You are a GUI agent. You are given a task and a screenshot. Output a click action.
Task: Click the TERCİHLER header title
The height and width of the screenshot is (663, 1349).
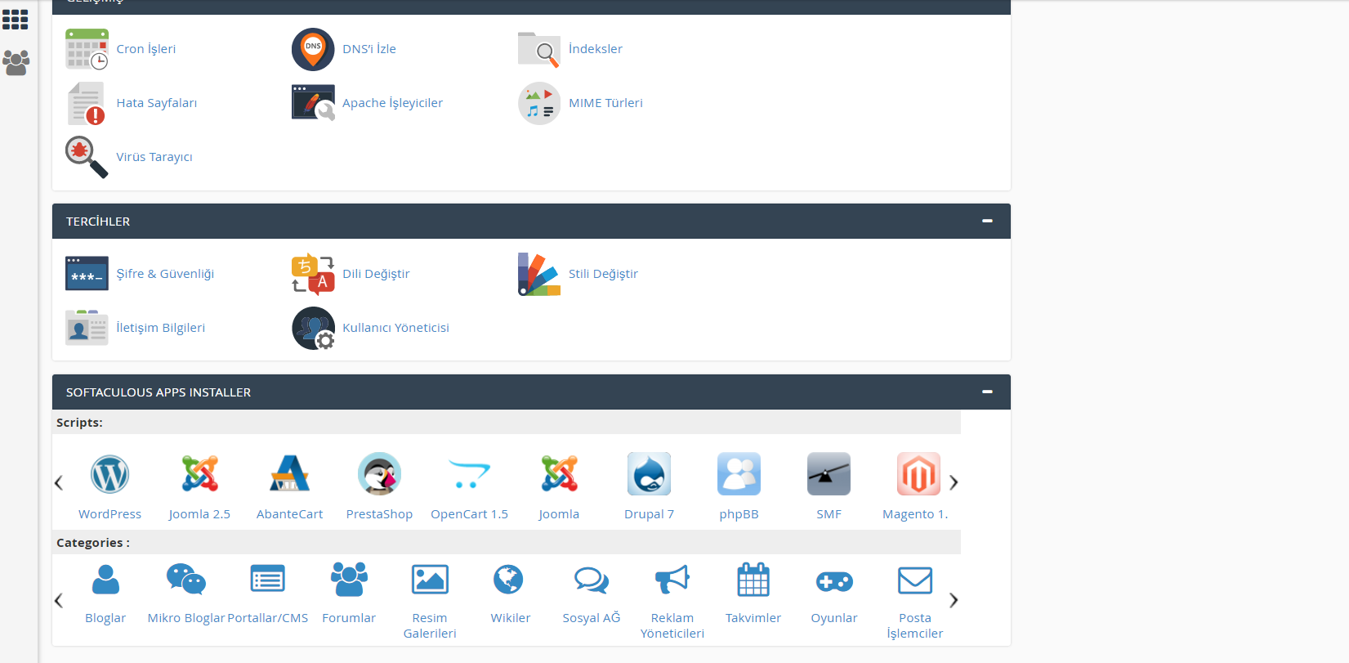(x=98, y=222)
